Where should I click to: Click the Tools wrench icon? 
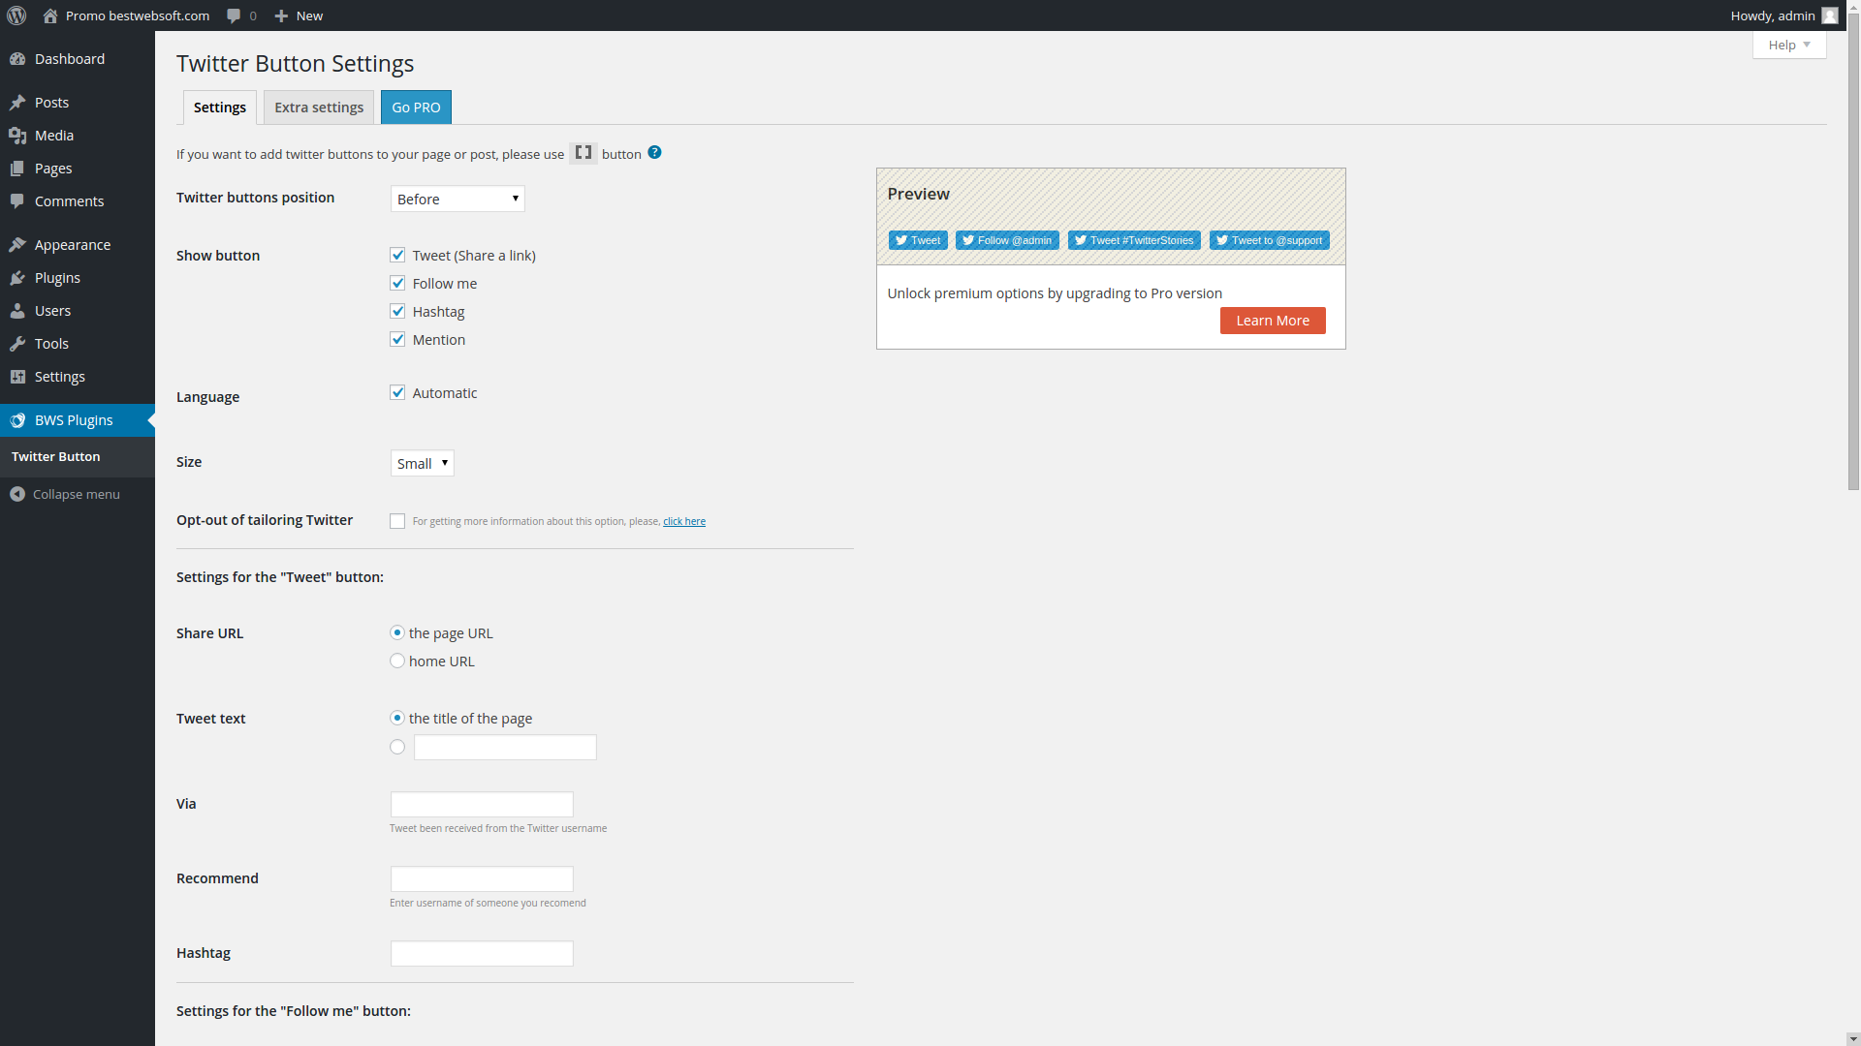click(17, 344)
